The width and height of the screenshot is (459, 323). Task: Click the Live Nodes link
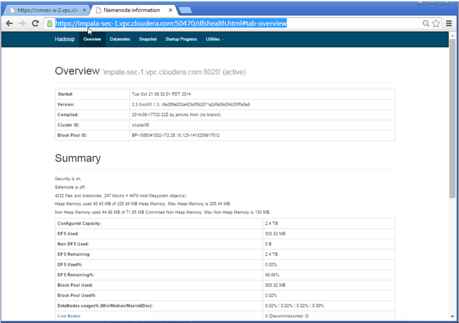click(x=69, y=316)
